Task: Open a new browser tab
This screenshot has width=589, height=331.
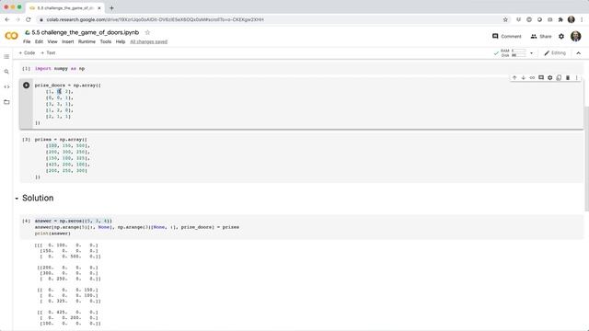Action: [111, 8]
